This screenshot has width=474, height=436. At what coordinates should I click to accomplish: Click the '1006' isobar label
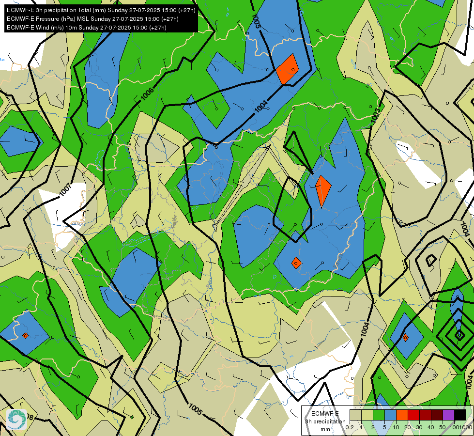pos(148,94)
